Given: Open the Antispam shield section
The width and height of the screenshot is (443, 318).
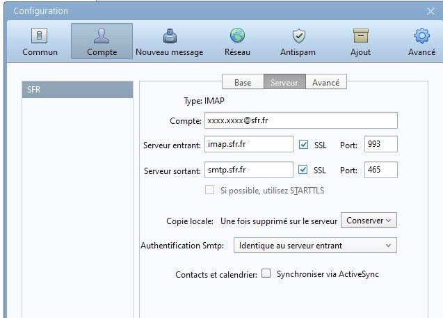Looking at the screenshot, I should (x=298, y=41).
